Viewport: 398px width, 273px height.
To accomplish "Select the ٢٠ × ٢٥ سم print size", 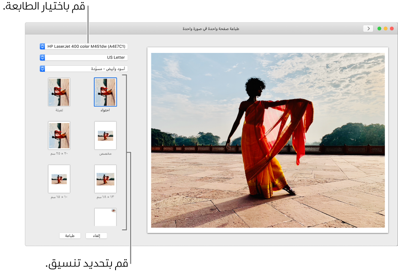I will 59,135.
